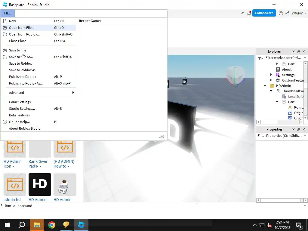308x231 pixels.
Task: Click the muted volume tray icon
Action: pos(269,225)
